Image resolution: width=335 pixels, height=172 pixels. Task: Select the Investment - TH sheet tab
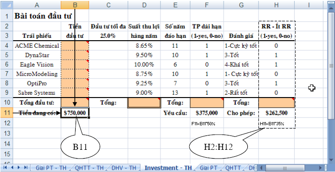click(168, 167)
